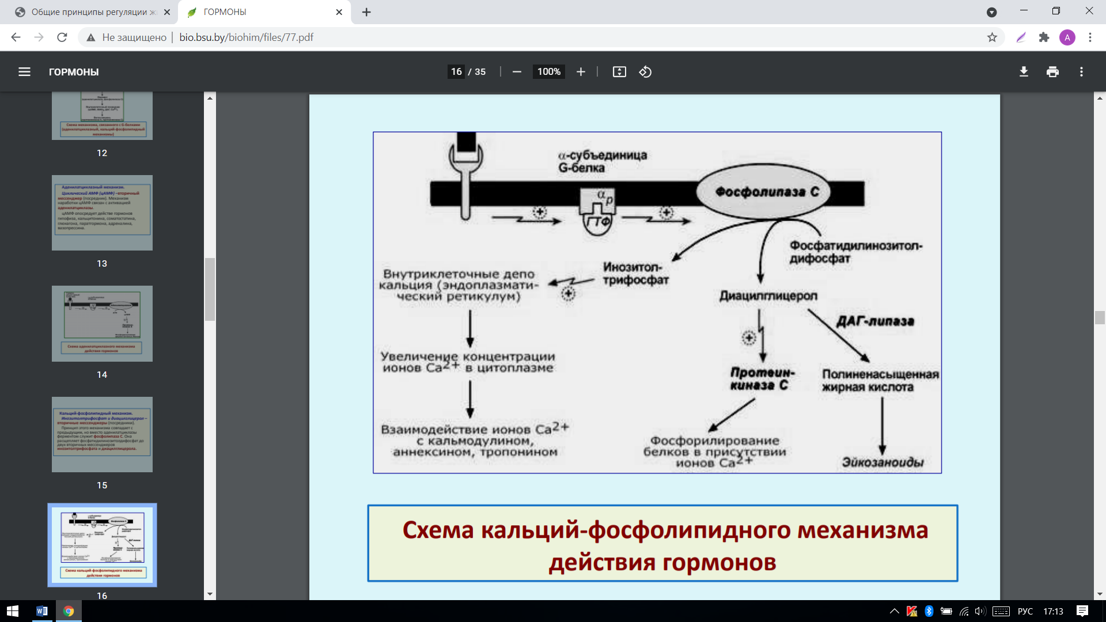Image resolution: width=1106 pixels, height=622 pixels.
Task: Open page 14 thumbnail
Action: coord(102,324)
